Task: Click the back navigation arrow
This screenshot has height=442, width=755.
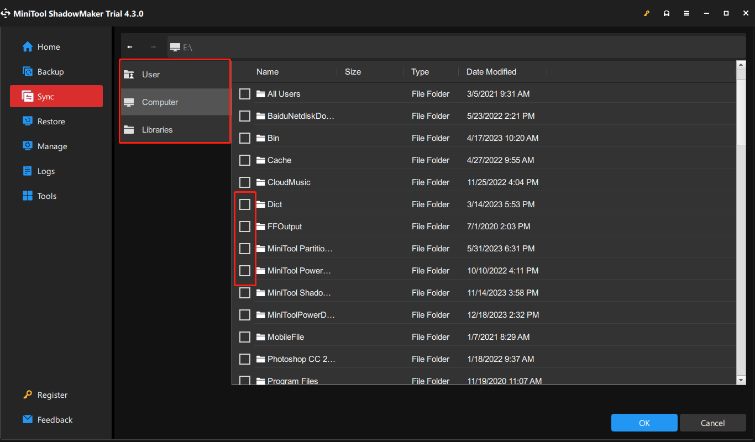Action: pyautogui.click(x=130, y=46)
